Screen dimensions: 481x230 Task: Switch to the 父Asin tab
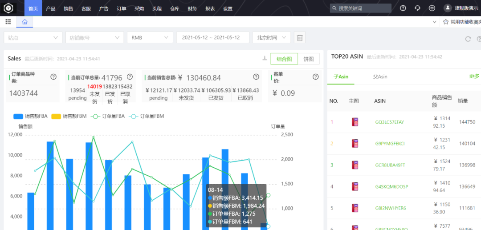coord(380,77)
